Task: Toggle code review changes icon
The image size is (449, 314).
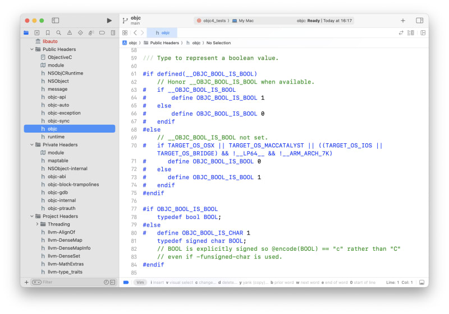Action: pyautogui.click(x=401, y=33)
